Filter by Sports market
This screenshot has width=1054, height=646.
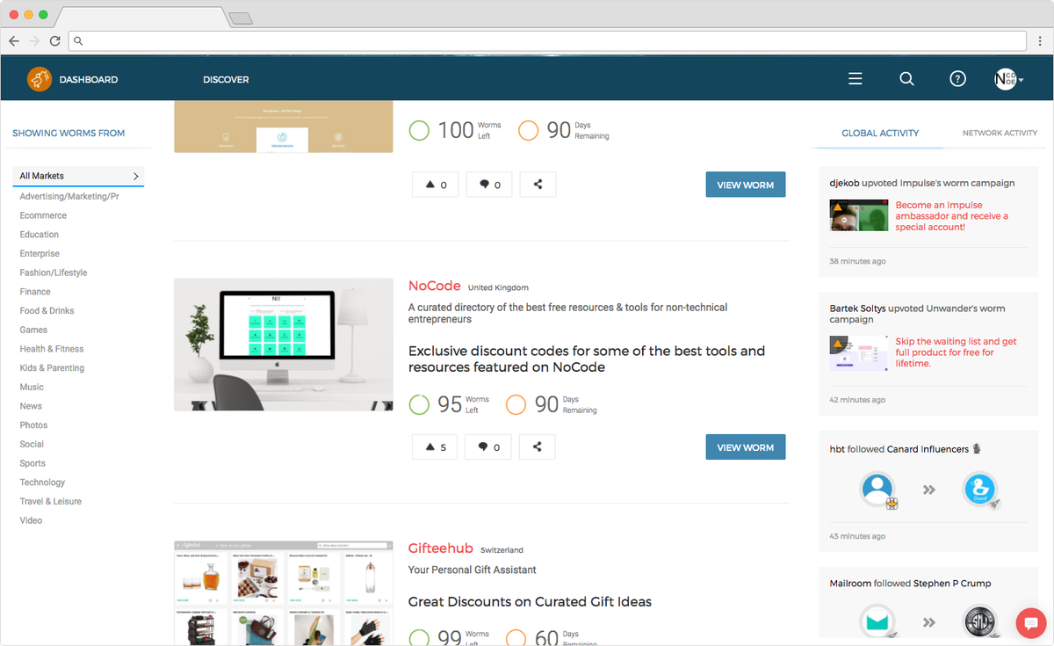(x=32, y=463)
